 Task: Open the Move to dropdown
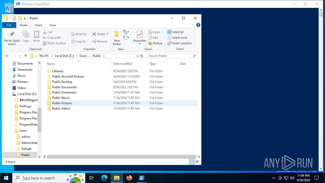tap(80, 34)
